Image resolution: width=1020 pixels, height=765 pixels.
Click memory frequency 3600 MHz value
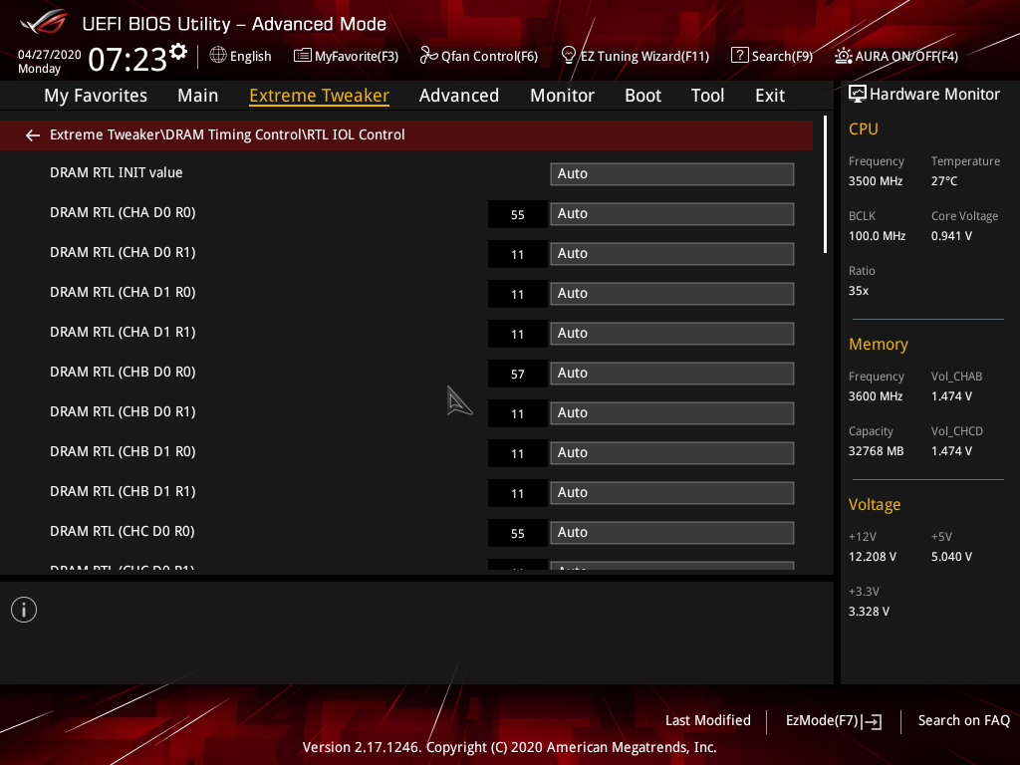click(x=875, y=396)
